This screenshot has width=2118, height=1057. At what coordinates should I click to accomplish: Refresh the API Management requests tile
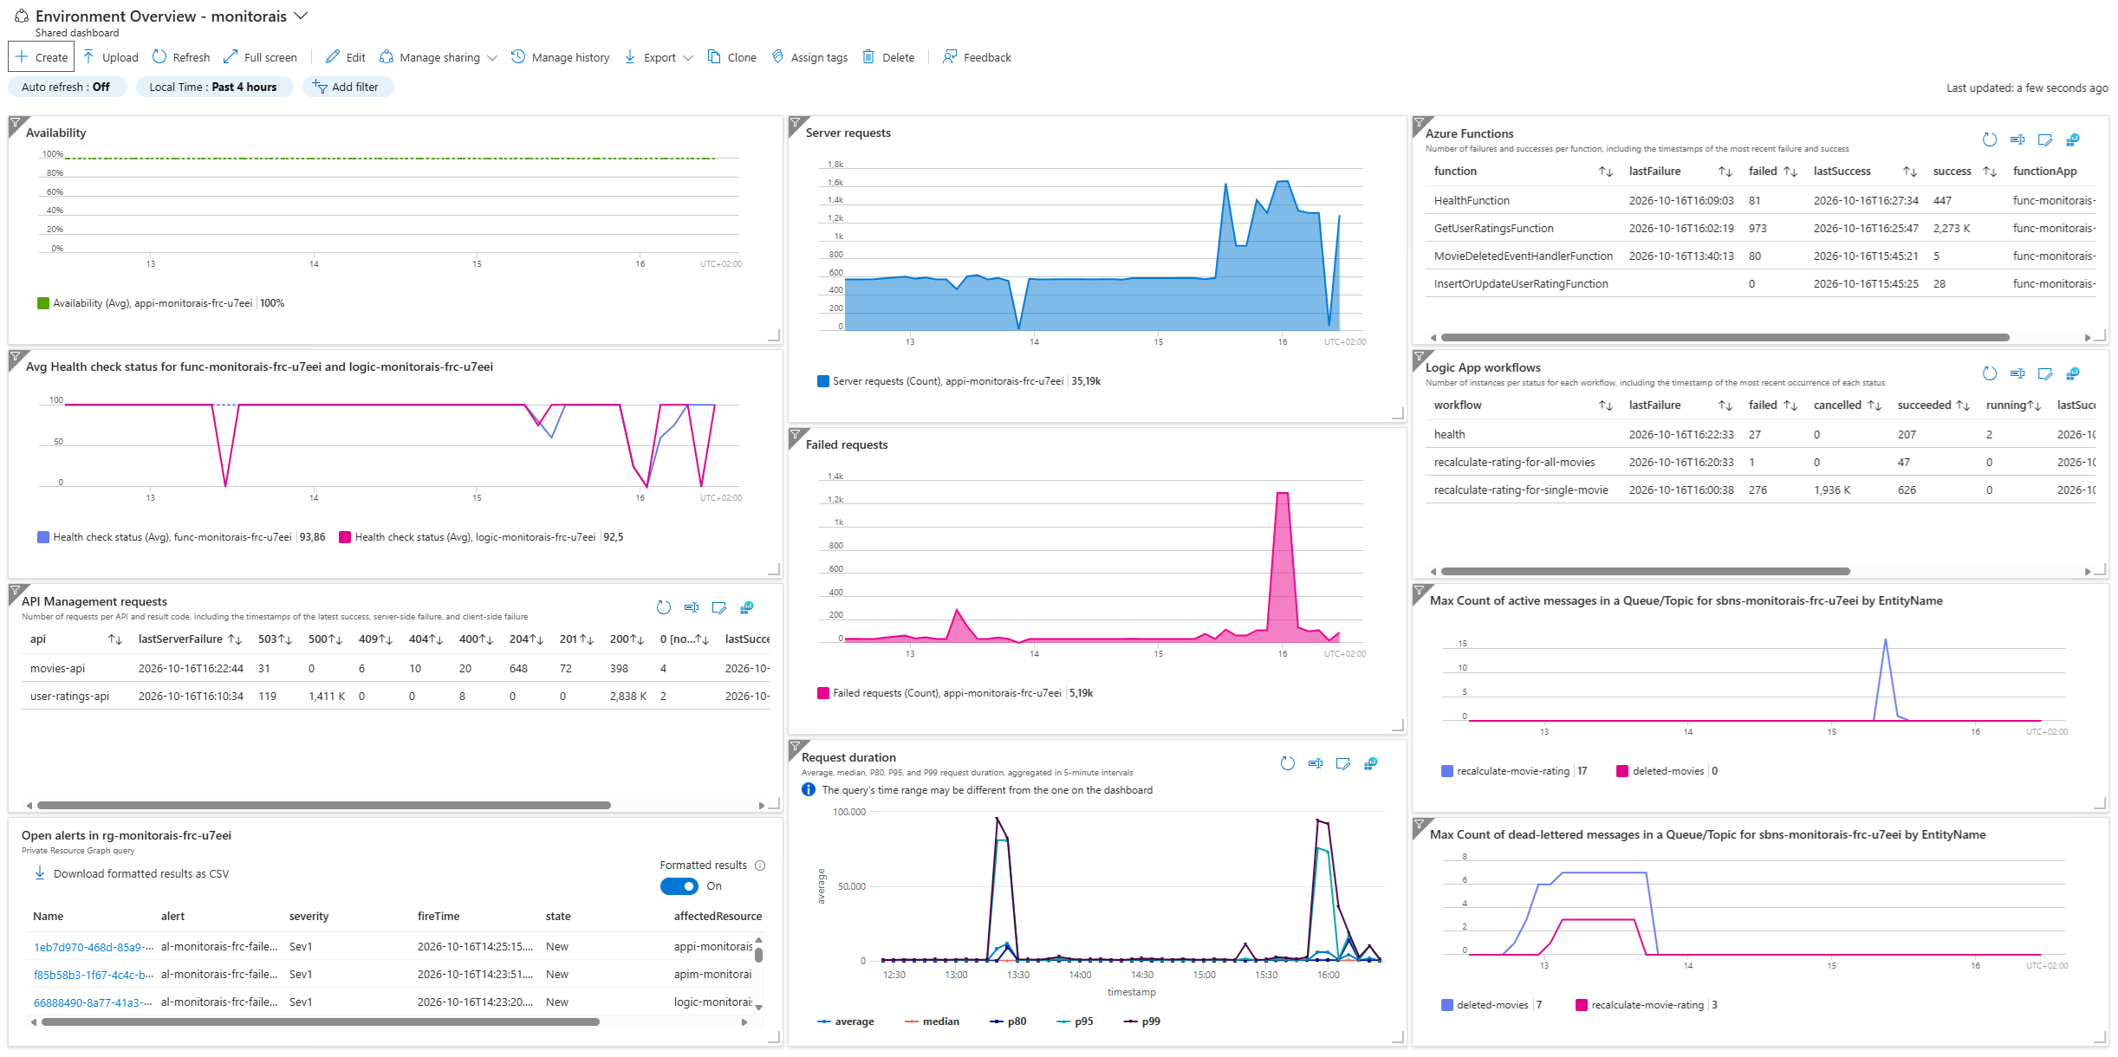(x=664, y=607)
